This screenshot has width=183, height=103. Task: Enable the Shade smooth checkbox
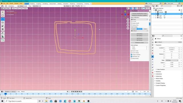pos(132,23)
